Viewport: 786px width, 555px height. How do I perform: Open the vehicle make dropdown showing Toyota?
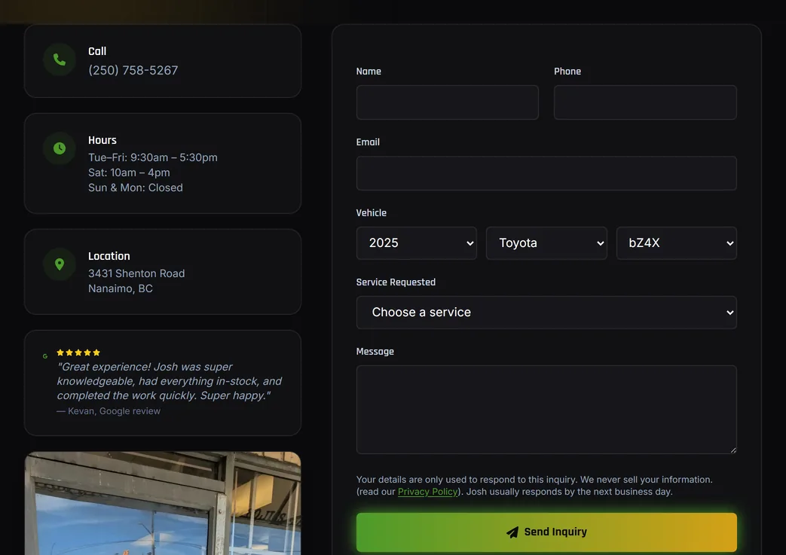[546, 243]
